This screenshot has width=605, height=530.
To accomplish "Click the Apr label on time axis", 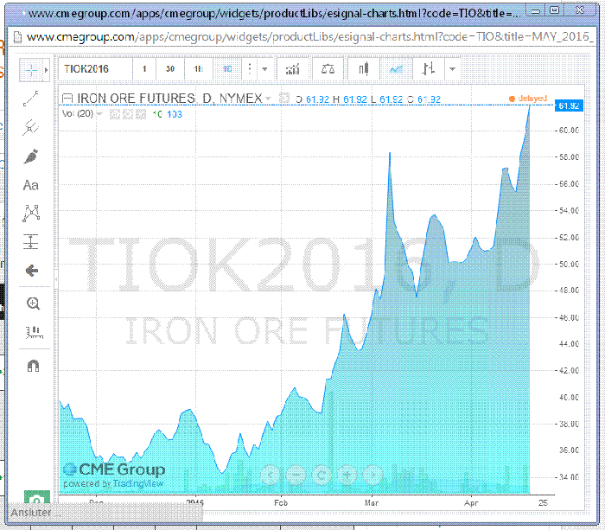I will [x=471, y=503].
